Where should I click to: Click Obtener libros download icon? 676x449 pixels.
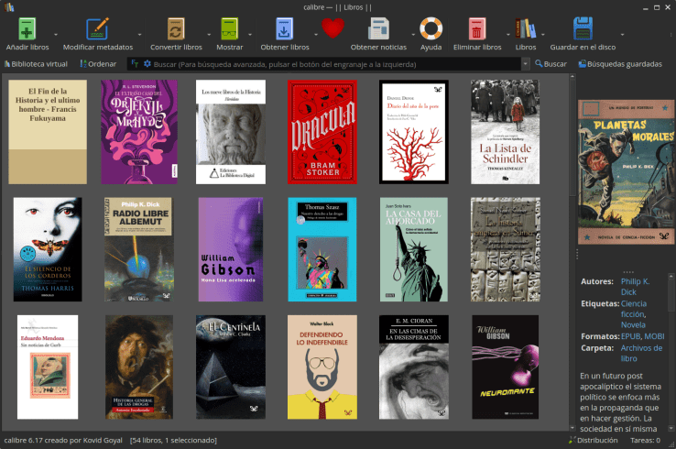285,29
